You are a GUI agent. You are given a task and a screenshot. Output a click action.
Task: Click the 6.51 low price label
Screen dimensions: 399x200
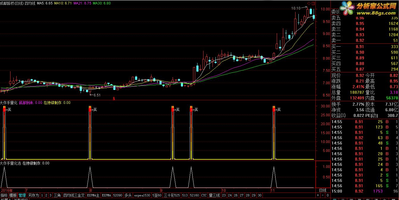97,95
